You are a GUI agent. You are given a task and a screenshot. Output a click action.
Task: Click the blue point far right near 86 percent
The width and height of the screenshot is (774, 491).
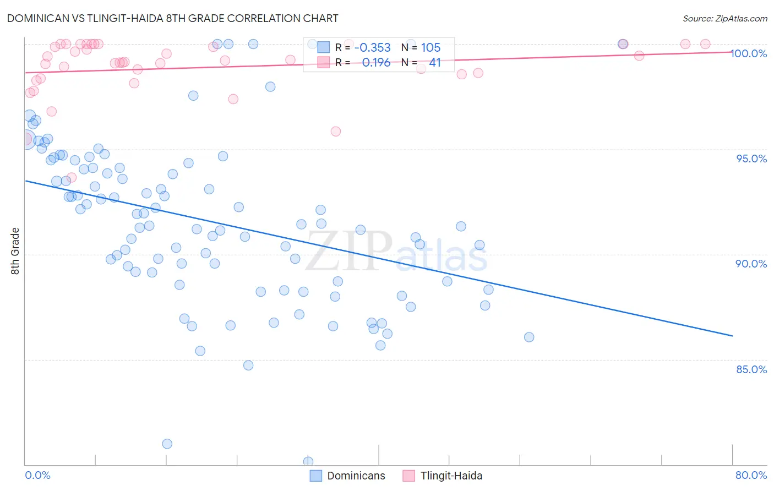pos(529,337)
